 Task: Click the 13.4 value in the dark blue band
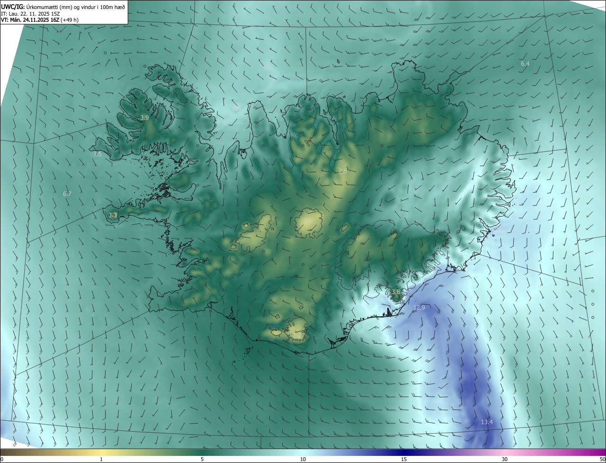tap(487, 422)
